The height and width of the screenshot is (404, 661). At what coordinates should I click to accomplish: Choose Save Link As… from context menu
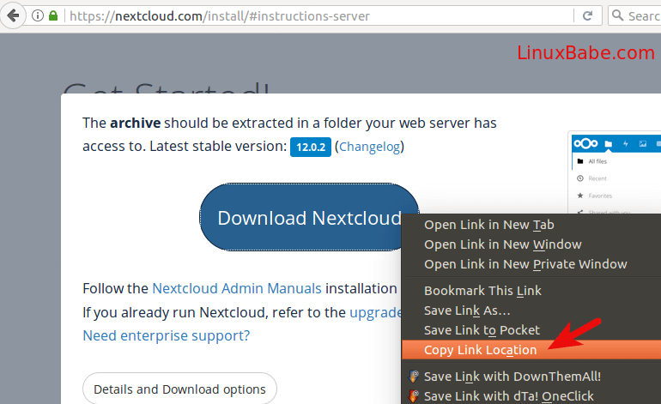tap(467, 311)
